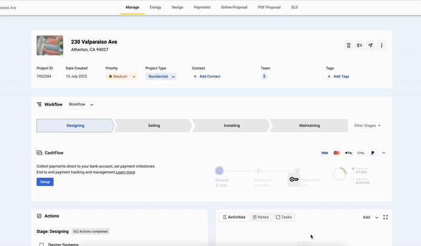Click the Project ID 7452584
The width and height of the screenshot is (421, 246).
pos(44,76)
